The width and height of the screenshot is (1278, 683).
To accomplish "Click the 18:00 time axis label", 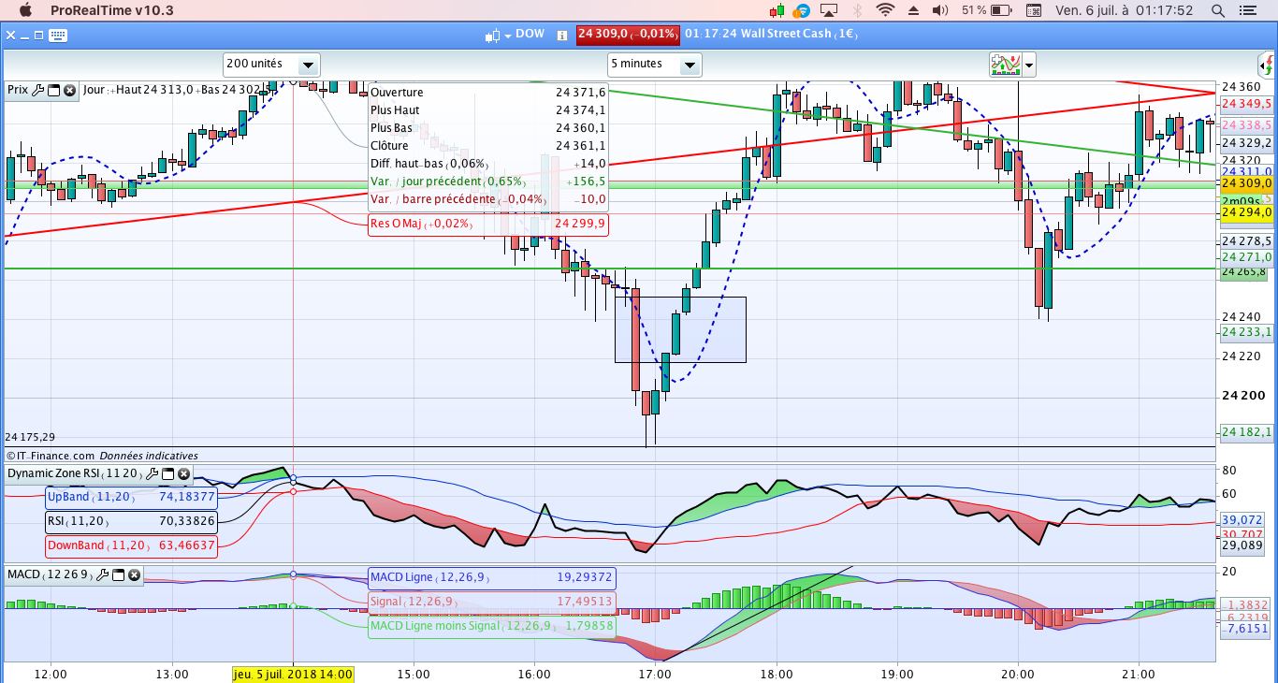I will click(777, 674).
